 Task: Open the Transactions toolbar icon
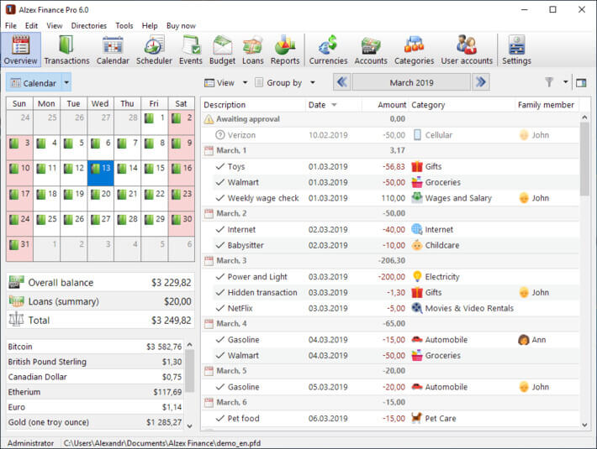click(x=66, y=50)
